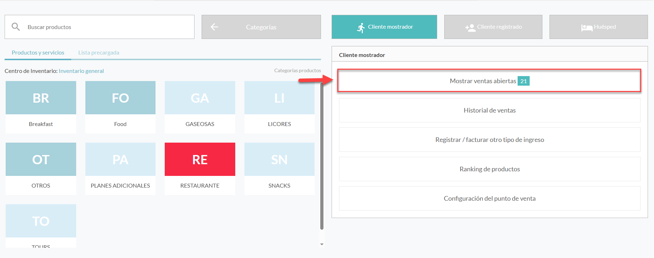The height and width of the screenshot is (258, 654).
Task: Select the Productos y servicios tab
Action: pos(38,53)
